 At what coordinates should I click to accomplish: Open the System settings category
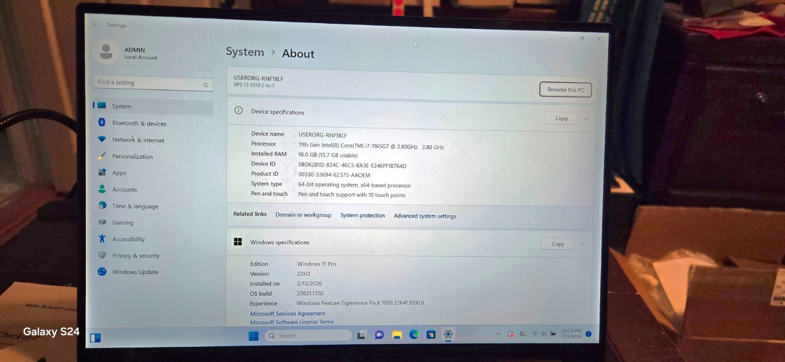click(x=153, y=106)
